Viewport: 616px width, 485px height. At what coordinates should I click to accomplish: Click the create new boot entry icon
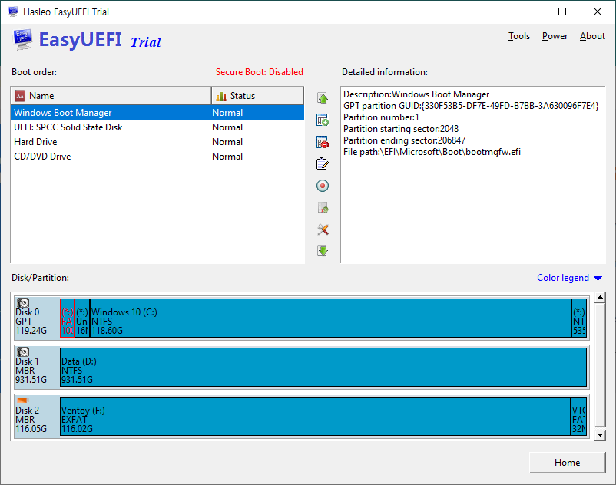pos(323,120)
